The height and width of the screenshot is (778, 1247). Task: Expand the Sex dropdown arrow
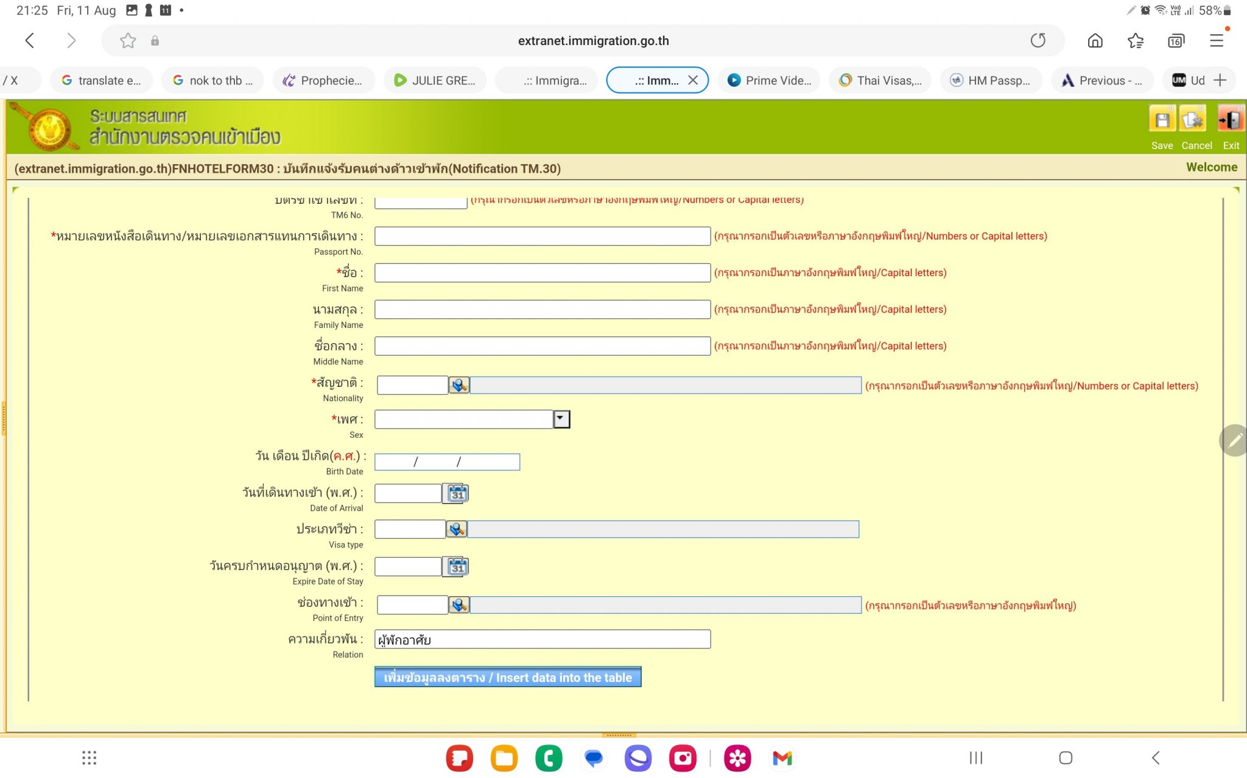point(561,419)
